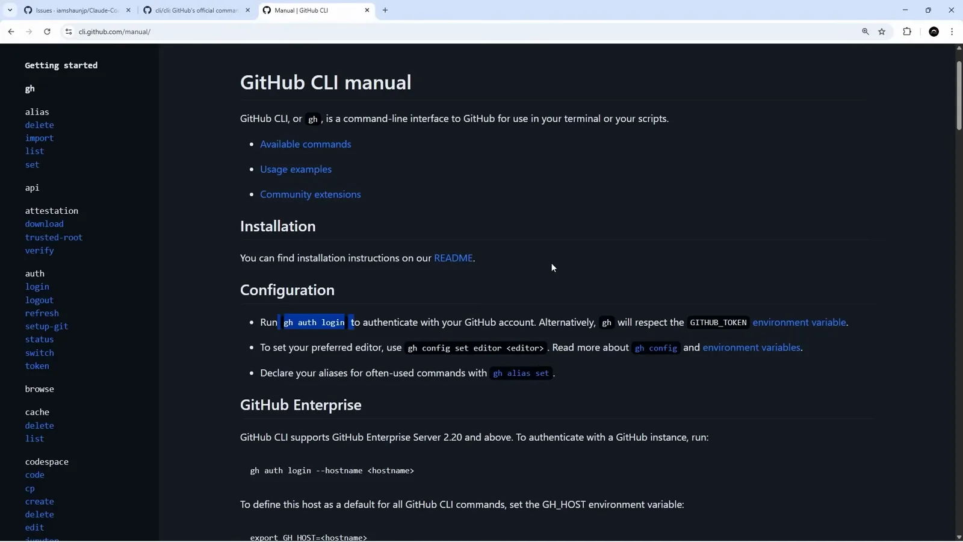
Task: Open attestation download in sidebar
Action: [44, 224]
